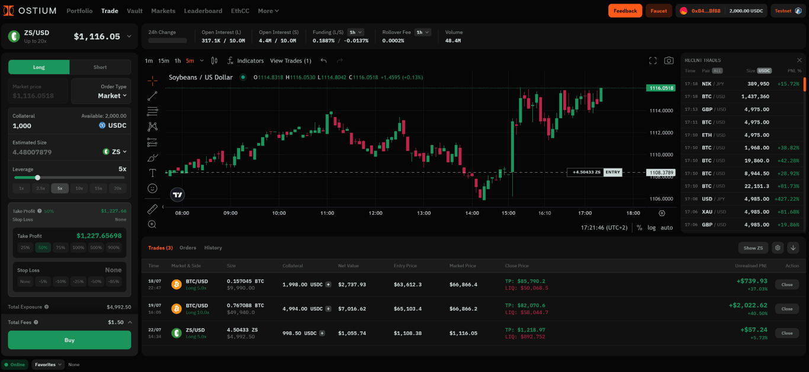
Task: Switch to the Orders tab
Action: (188, 248)
